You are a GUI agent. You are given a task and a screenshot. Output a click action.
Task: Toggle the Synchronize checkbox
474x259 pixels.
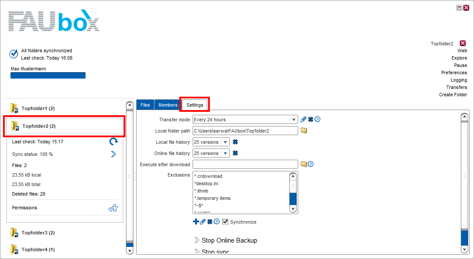click(x=225, y=222)
